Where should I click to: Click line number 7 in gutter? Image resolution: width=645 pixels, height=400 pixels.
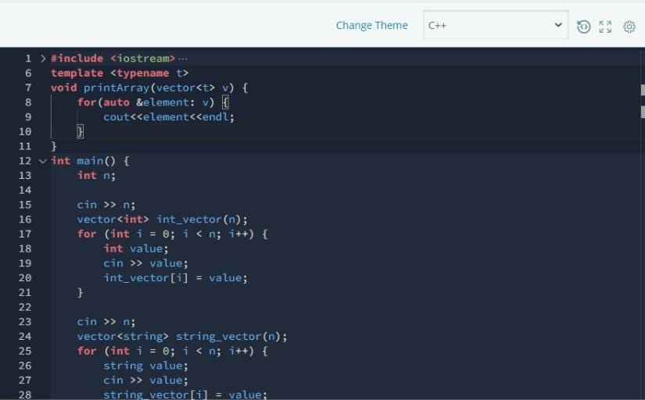click(28, 87)
